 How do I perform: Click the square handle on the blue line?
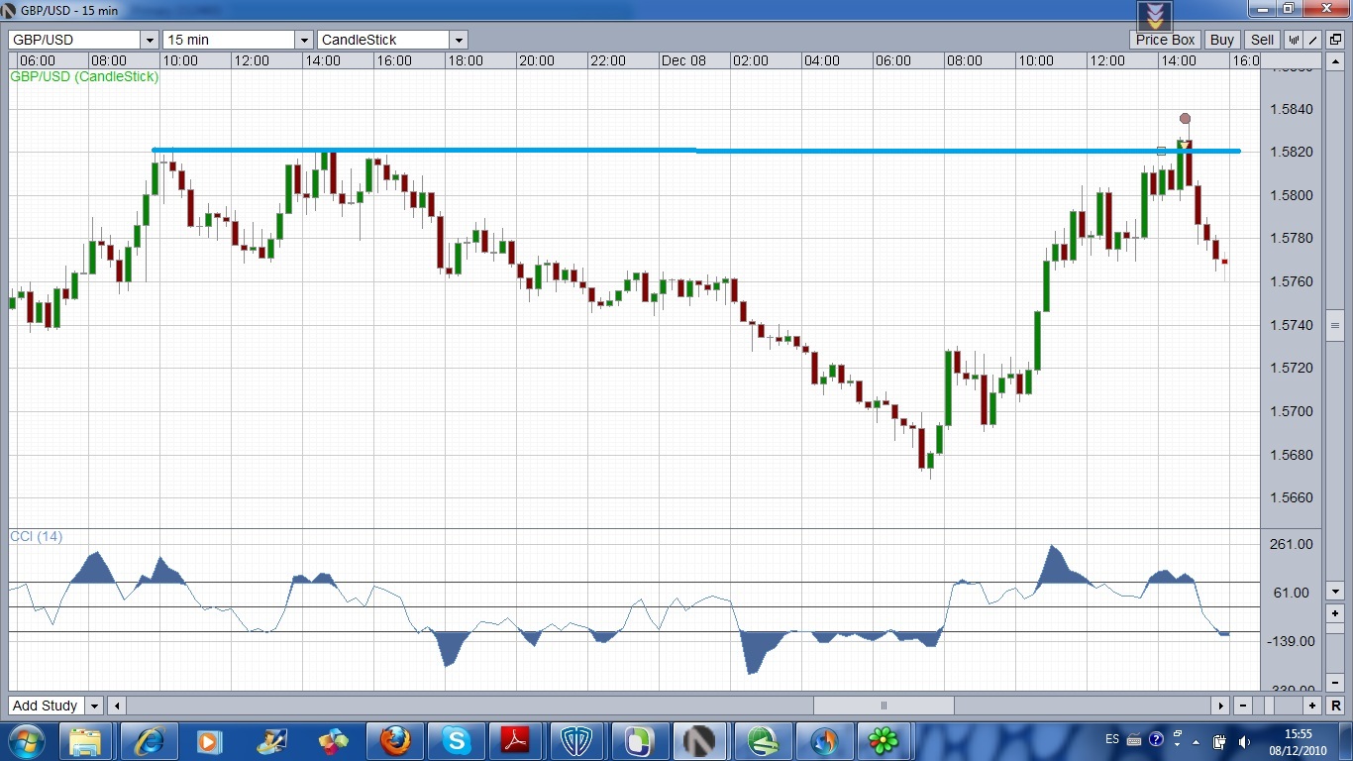(x=1162, y=151)
